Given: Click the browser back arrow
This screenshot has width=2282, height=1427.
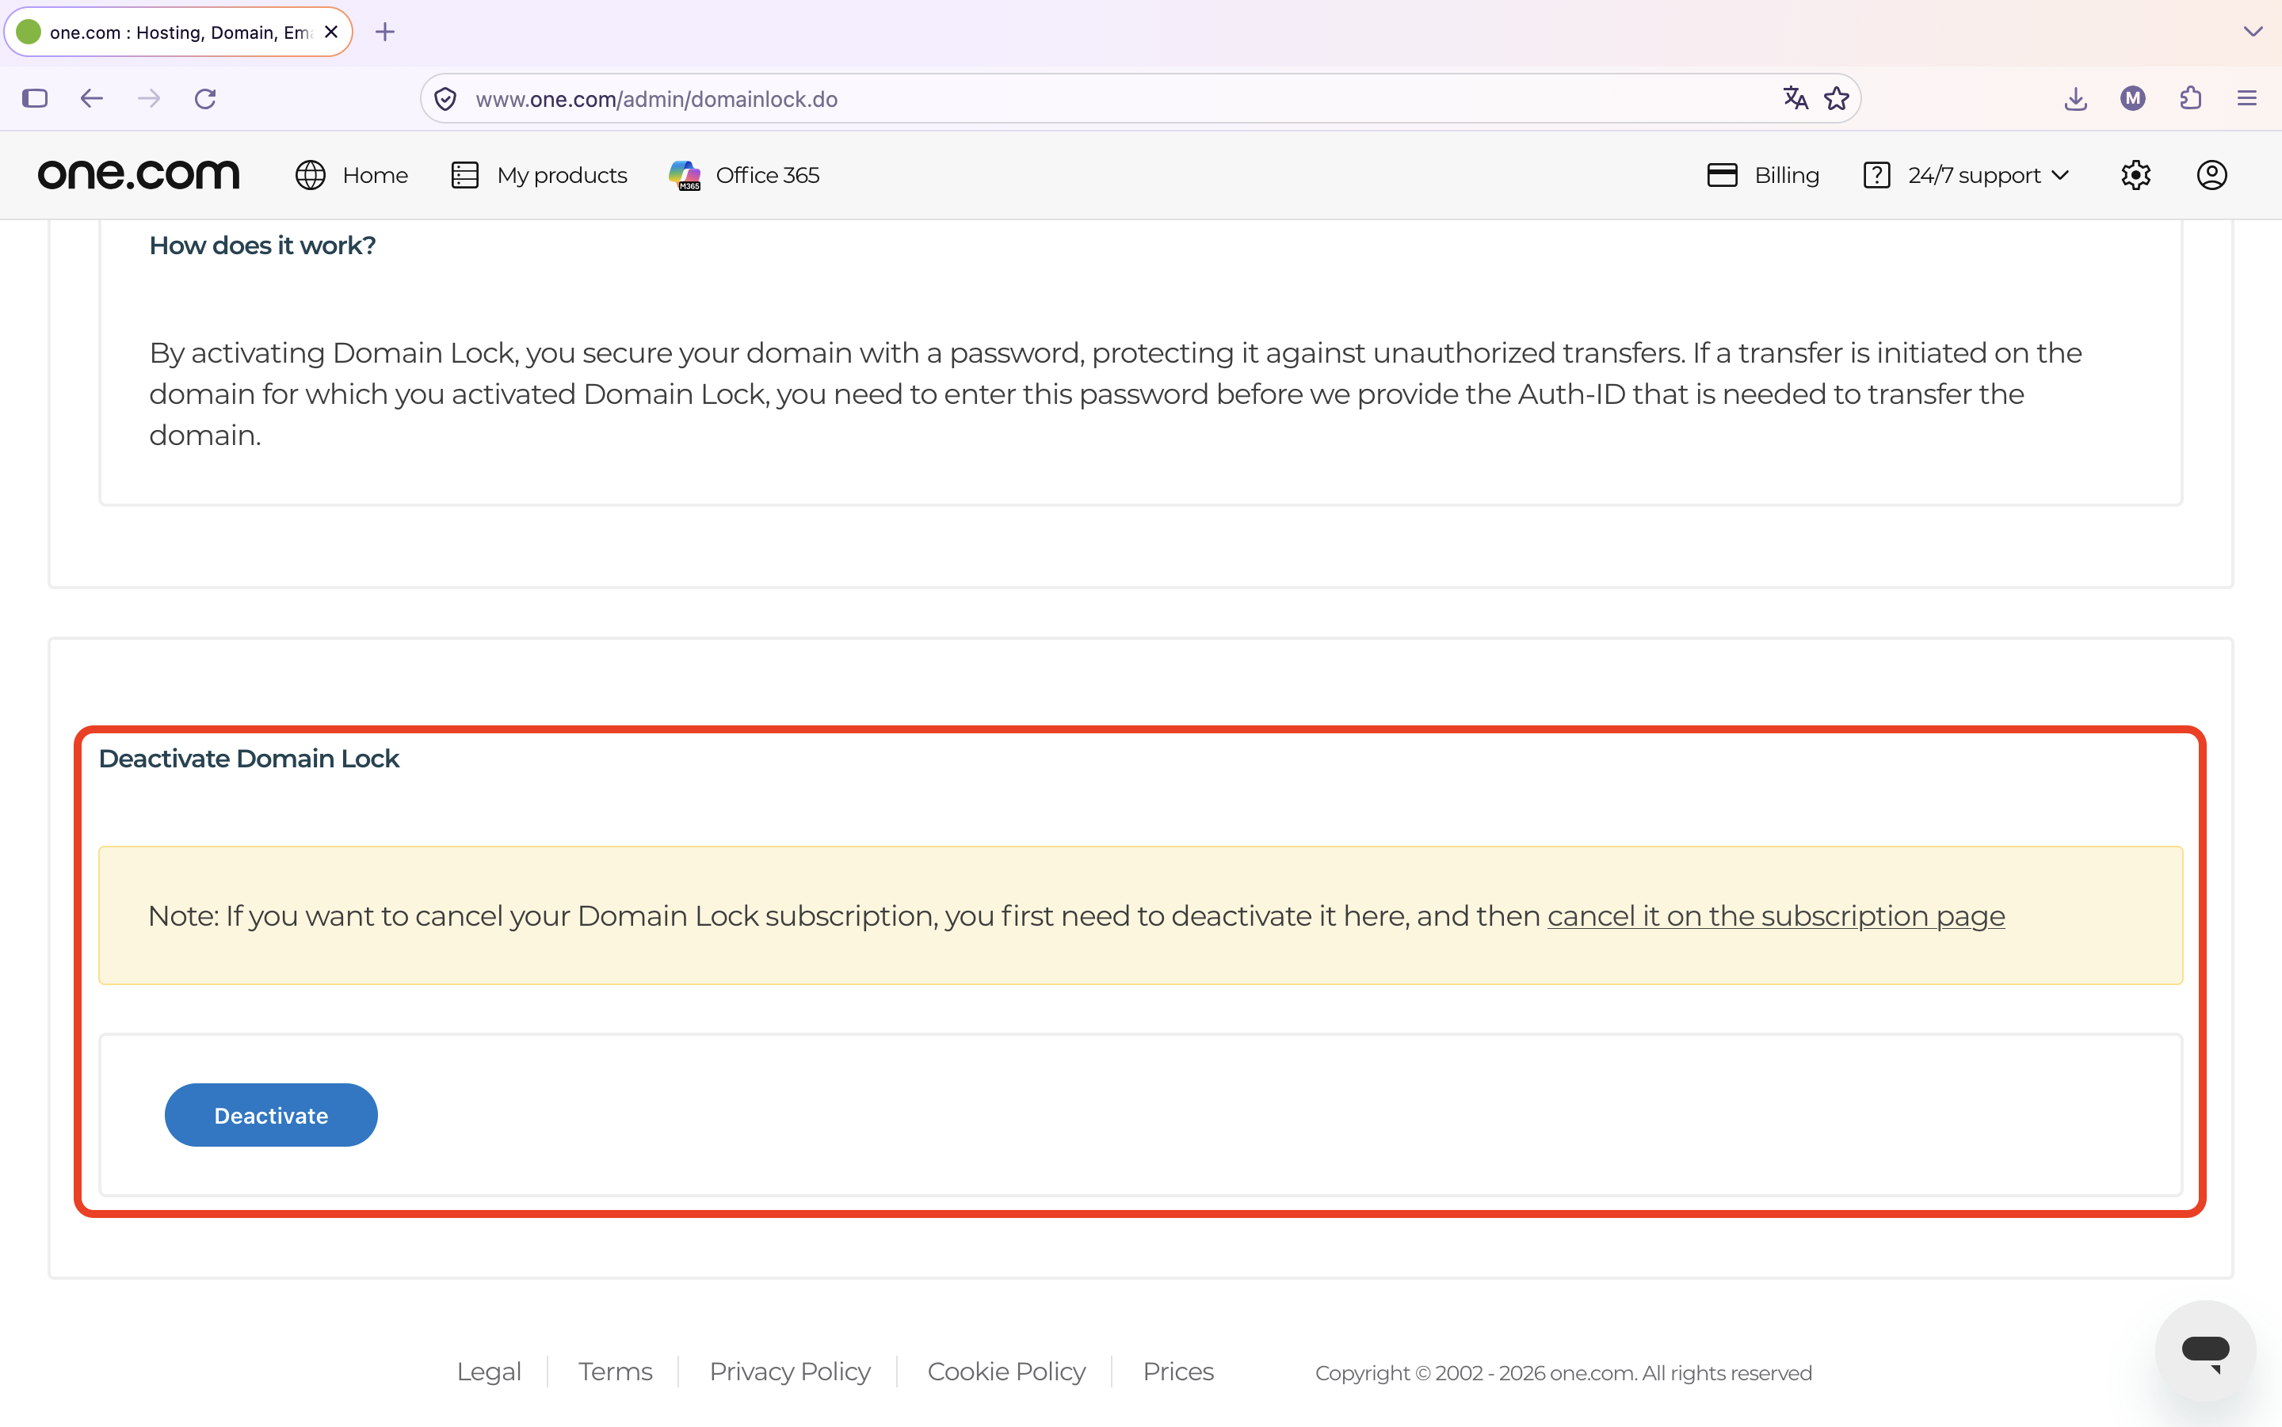Looking at the screenshot, I should 92,98.
